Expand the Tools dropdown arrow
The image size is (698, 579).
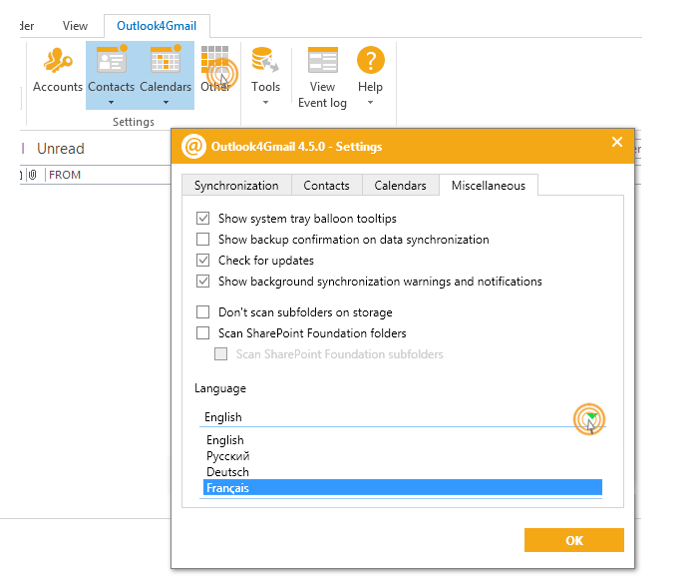coord(266,103)
